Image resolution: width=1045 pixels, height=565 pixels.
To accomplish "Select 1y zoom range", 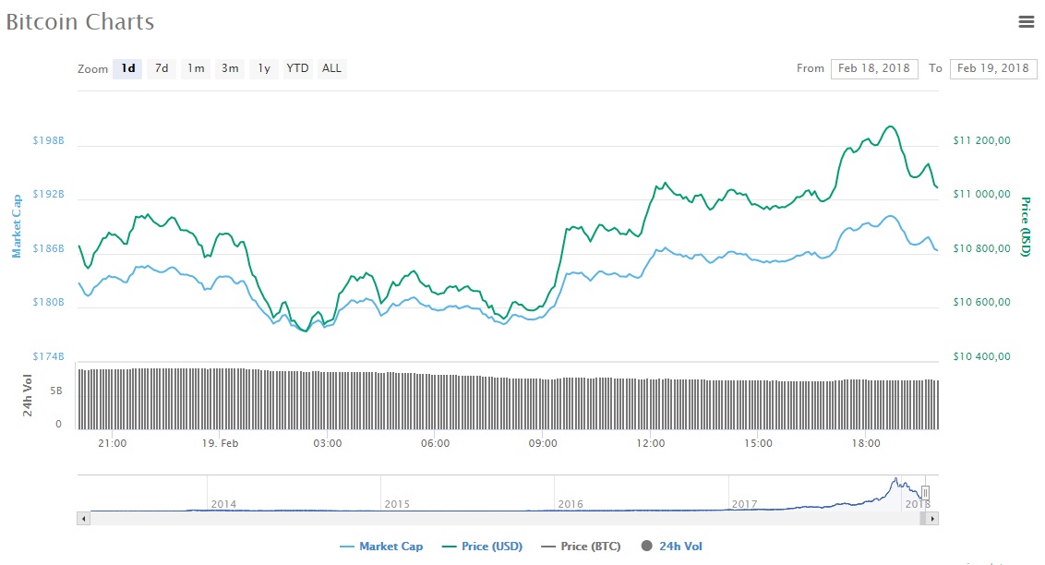I will 264,68.
